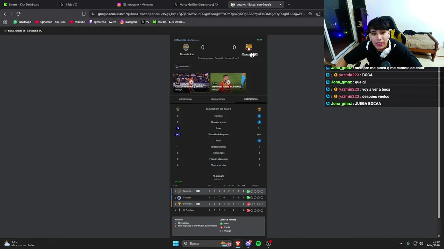
Task: Switch to the ALINEACIONES tab
Action: [218, 99]
